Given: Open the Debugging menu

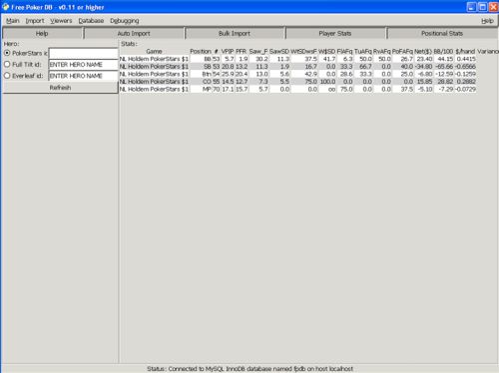Looking at the screenshot, I should 125,21.
